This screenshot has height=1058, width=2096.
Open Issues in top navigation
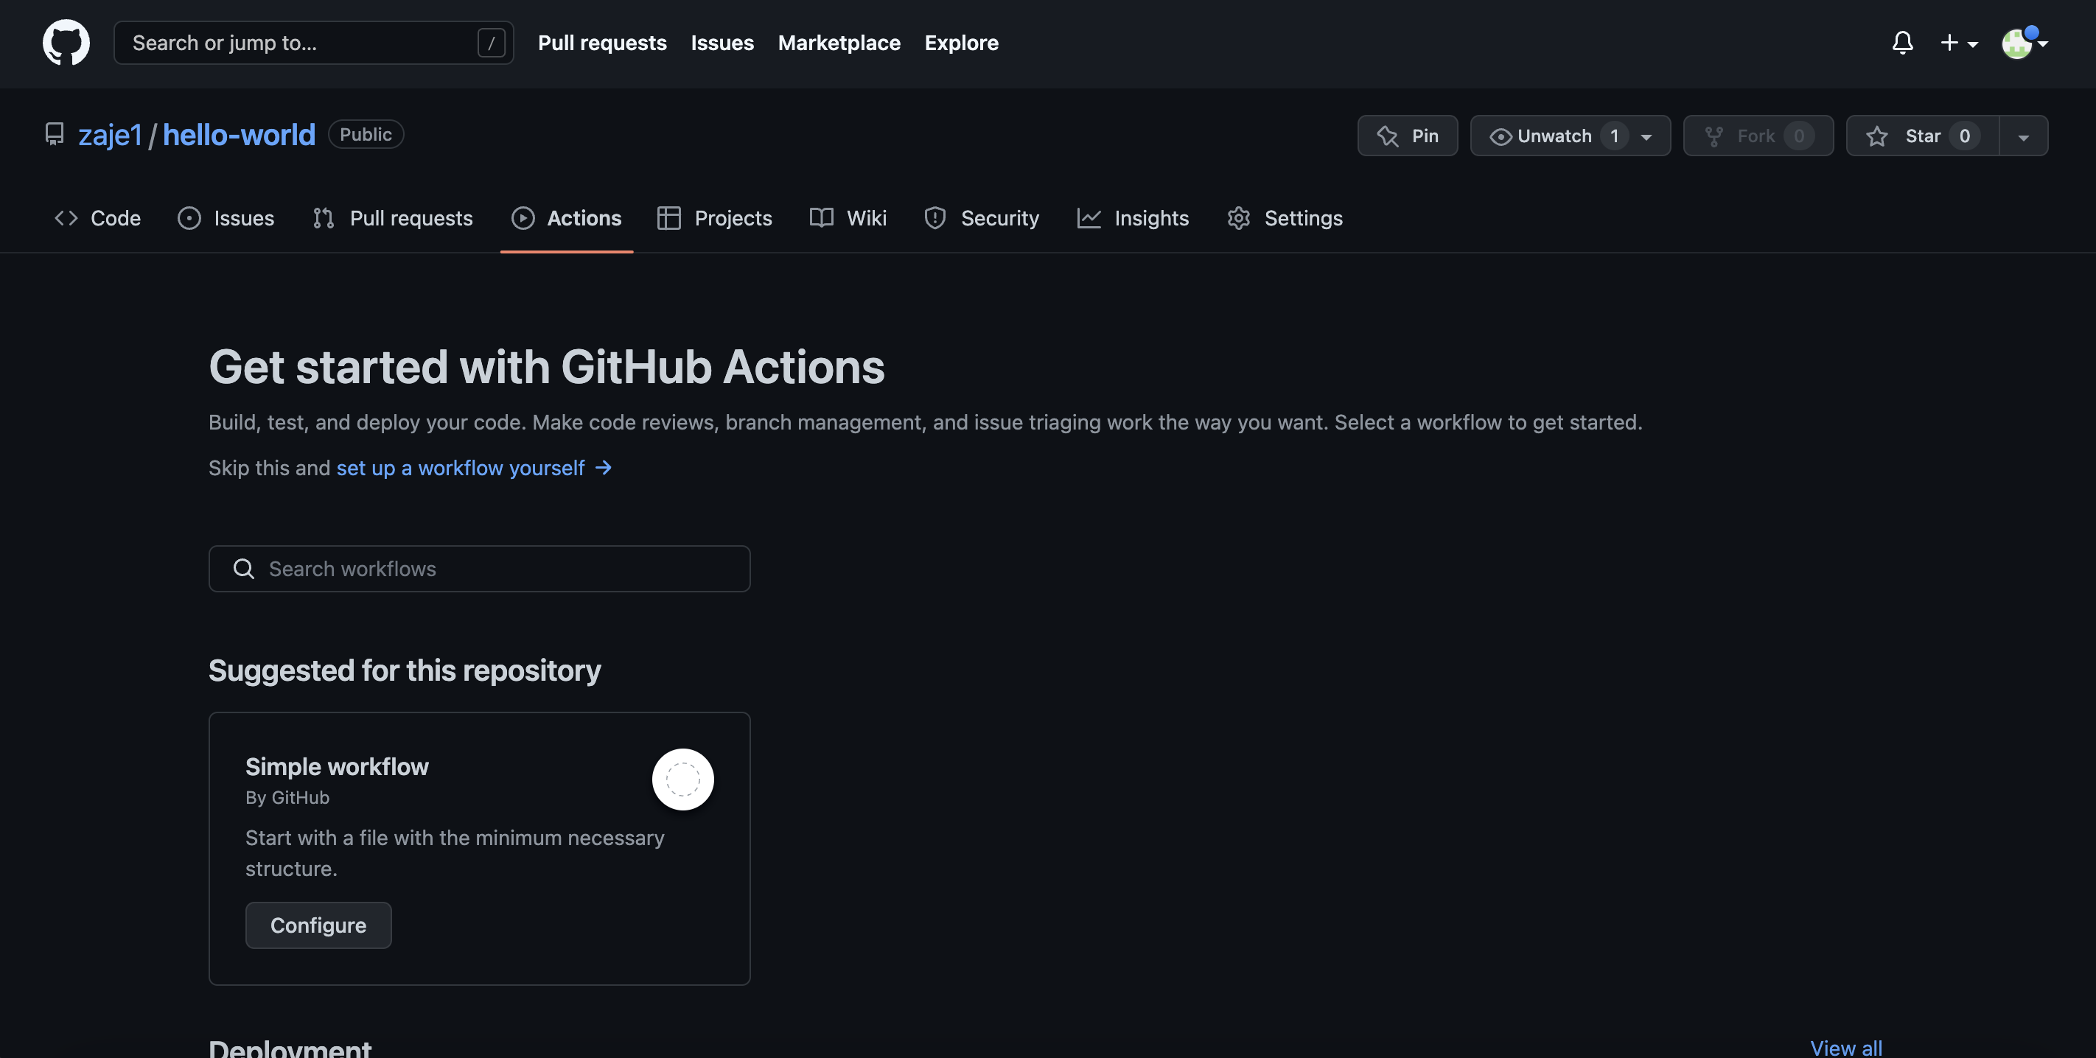click(x=722, y=42)
